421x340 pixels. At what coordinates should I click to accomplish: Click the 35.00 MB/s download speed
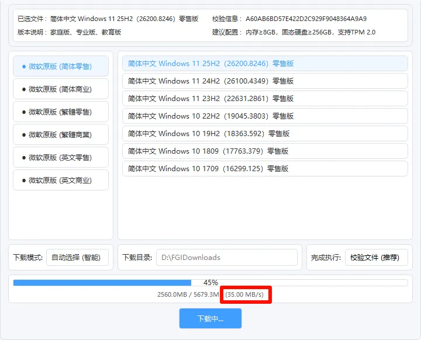(244, 294)
